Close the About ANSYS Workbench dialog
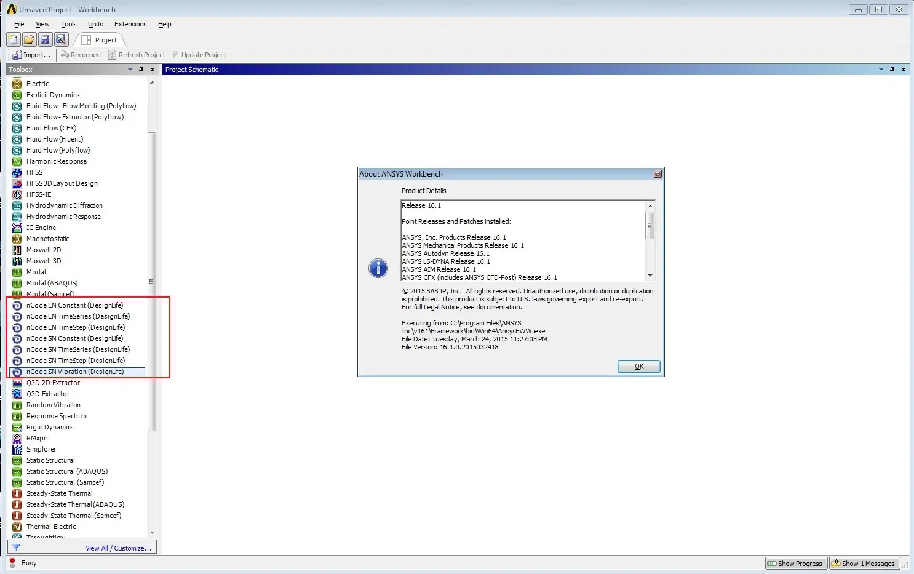 pyautogui.click(x=658, y=174)
